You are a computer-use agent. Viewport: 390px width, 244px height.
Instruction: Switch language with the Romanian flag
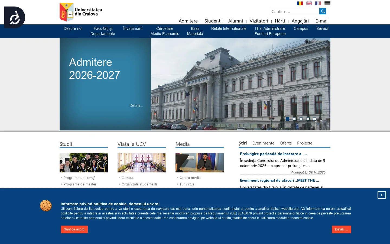pyautogui.click(x=300, y=3)
